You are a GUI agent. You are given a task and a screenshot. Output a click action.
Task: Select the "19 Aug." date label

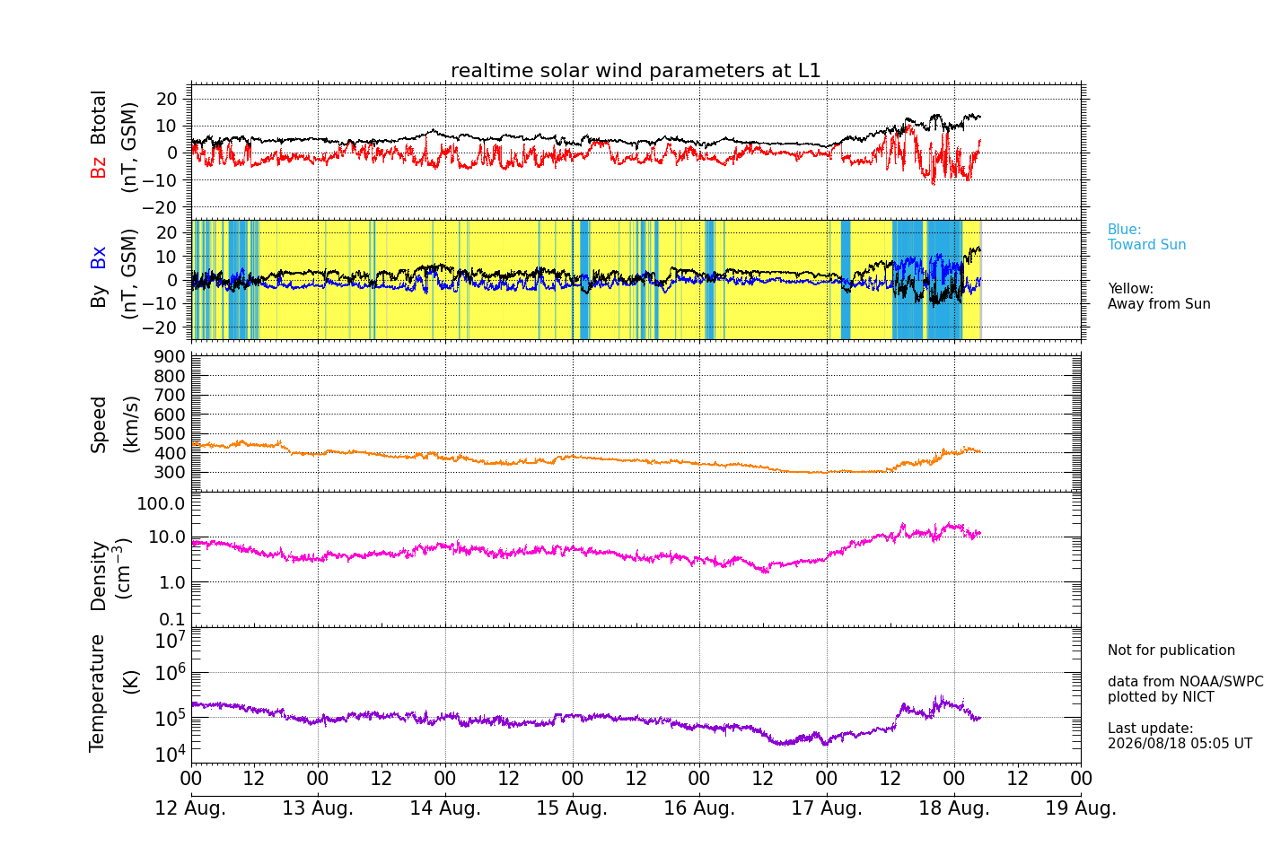[x=1081, y=808]
